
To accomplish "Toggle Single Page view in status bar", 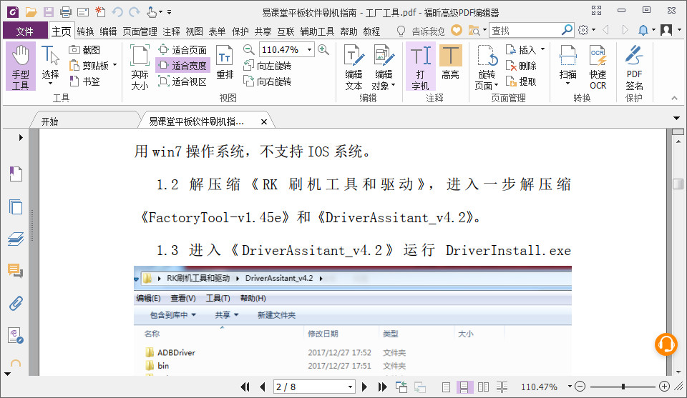I will (x=446, y=387).
